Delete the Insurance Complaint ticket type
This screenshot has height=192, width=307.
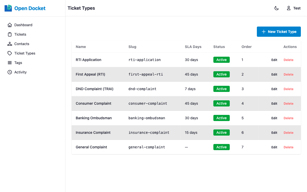click(x=288, y=133)
